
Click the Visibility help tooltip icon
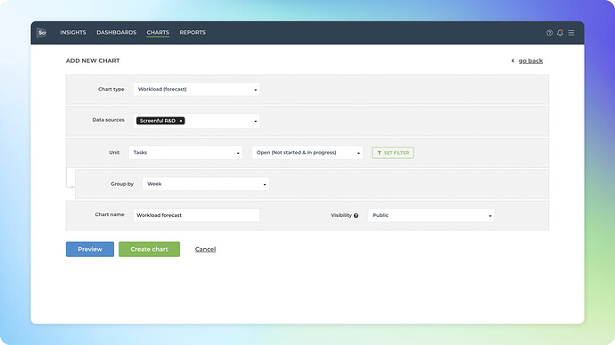click(356, 215)
